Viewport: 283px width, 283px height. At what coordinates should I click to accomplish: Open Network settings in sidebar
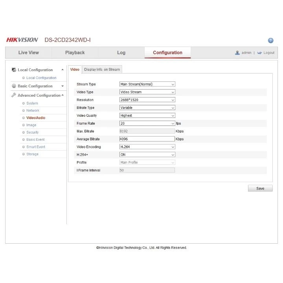coord(33,110)
